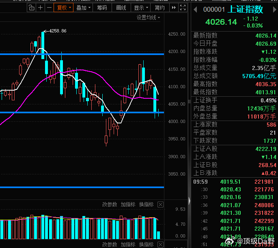Click the 上证指数 title
Image resolution: width=278 pixels, height=248 pixels.
(x=245, y=9)
